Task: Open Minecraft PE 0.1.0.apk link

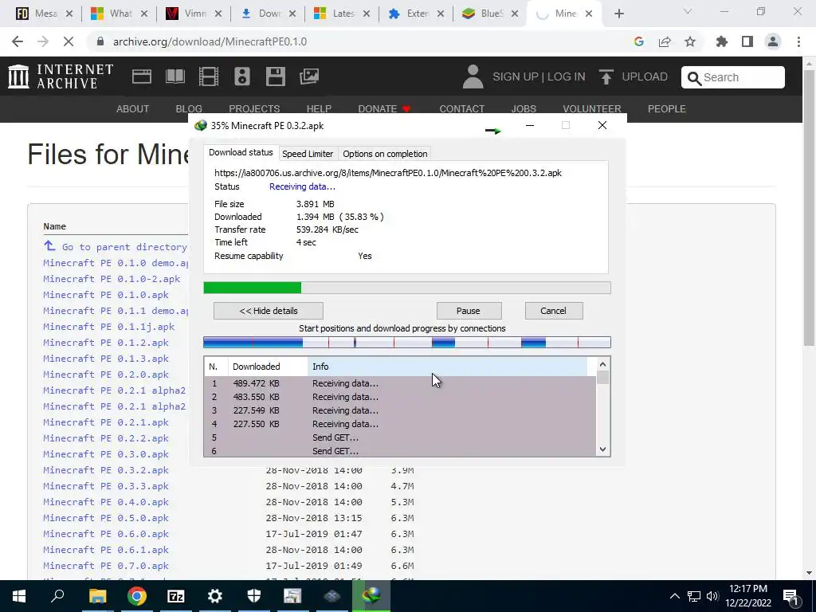Action: (106, 295)
